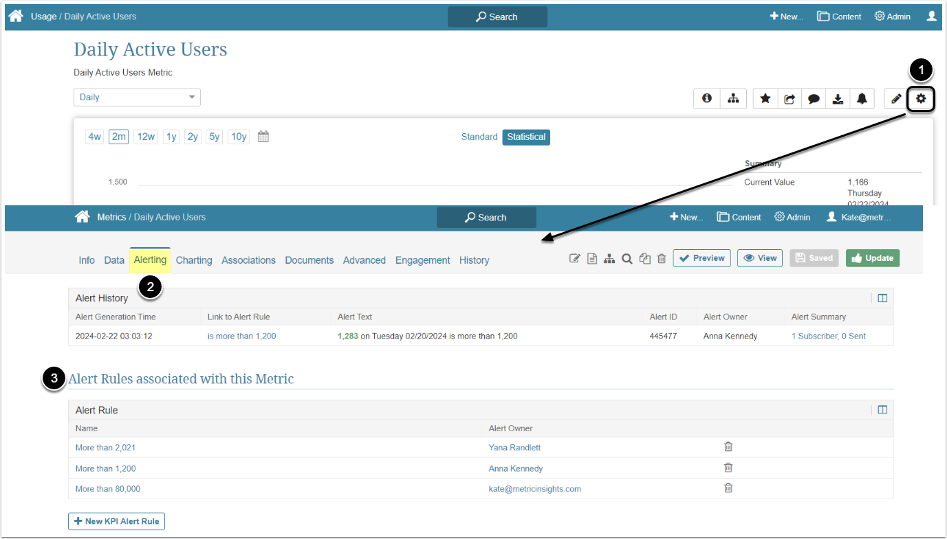The width and height of the screenshot is (947, 539).
Task: Click the home icon beside the Metrics breadcrumb
Action: pos(83,217)
